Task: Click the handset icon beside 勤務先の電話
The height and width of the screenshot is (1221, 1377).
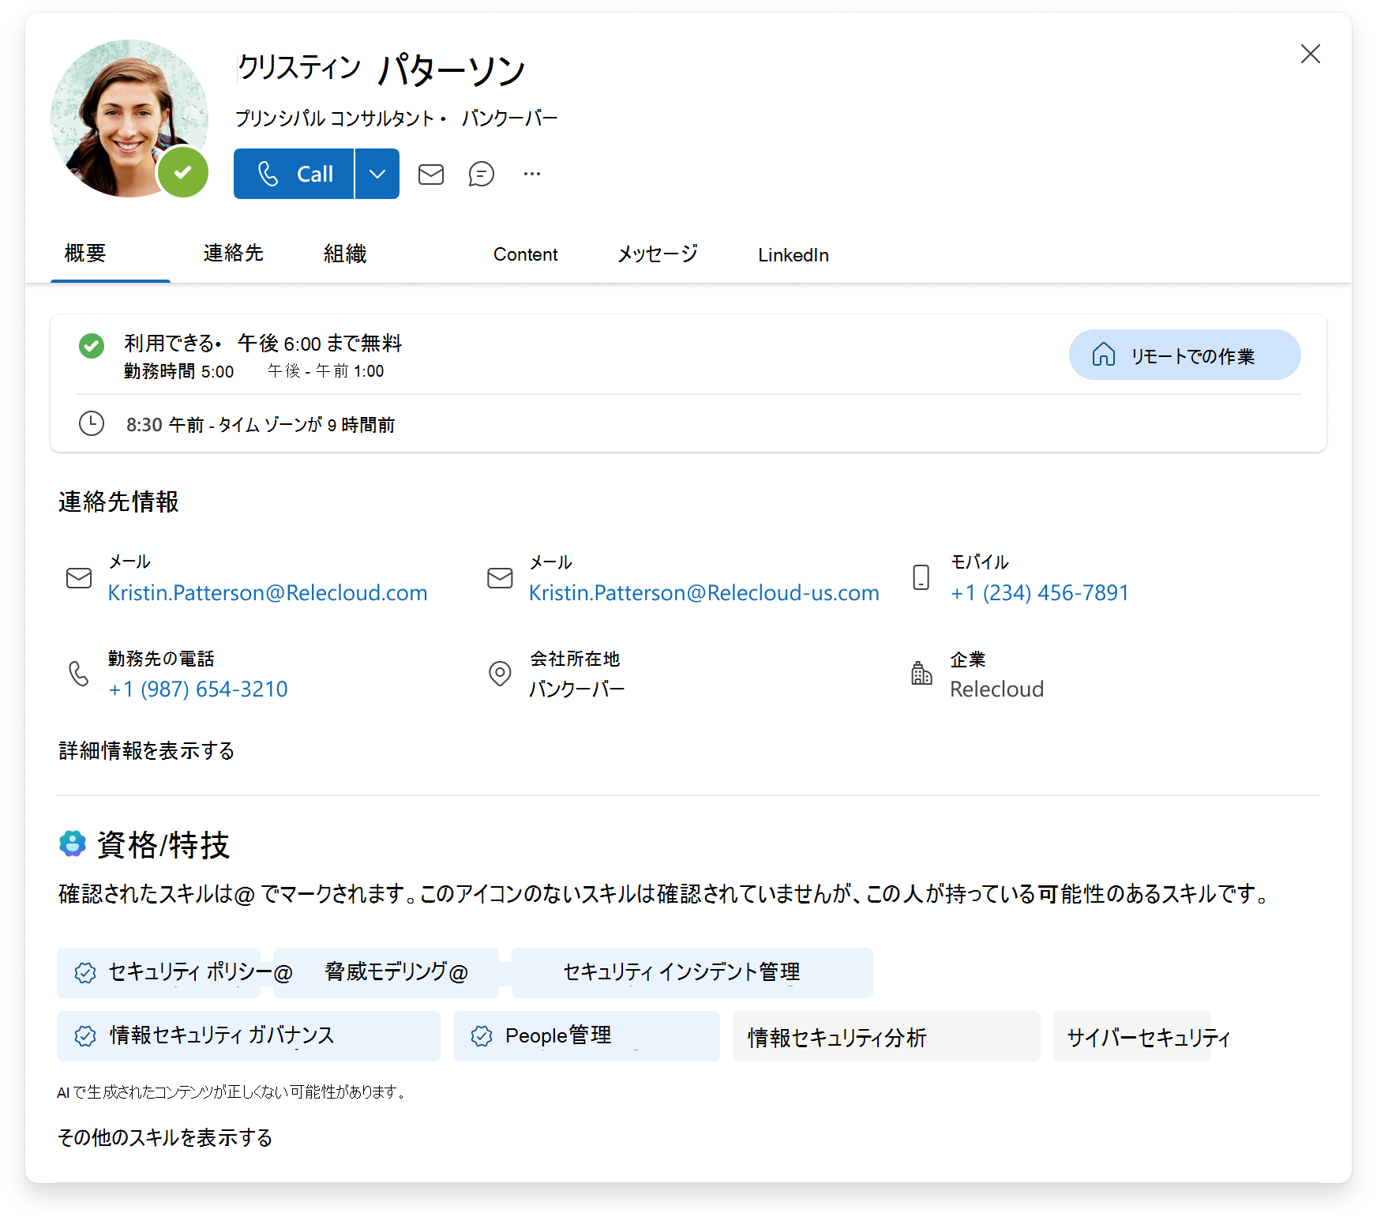Action: [x=79, y=674]
